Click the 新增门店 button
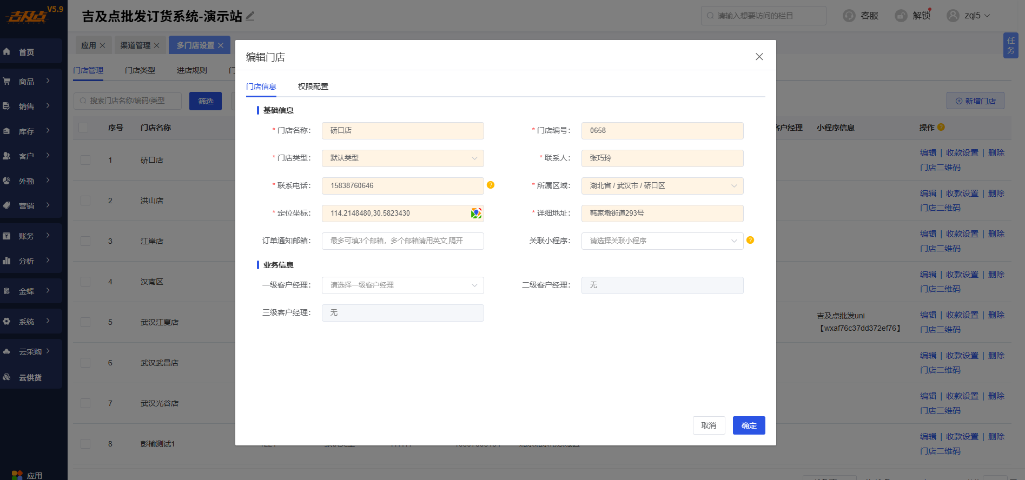 pyautogui.click(x=975, y=101)
